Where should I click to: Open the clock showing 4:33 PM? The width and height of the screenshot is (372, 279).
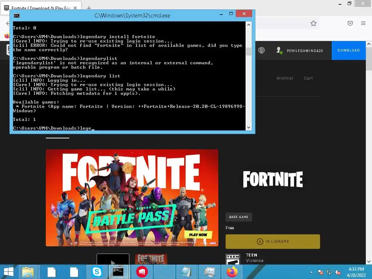(356, 272)
